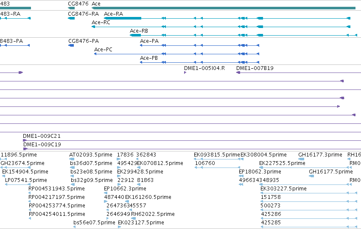Click the Ace-PC CDS label
This screenshot has height=229, width=361.
pyautogui.click(x=103, y=50)
